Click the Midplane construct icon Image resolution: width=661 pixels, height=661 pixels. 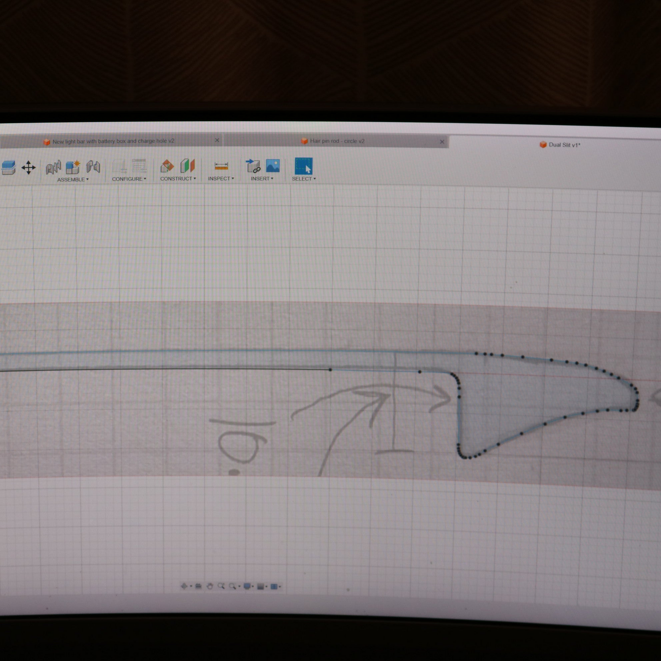[187, 166]
